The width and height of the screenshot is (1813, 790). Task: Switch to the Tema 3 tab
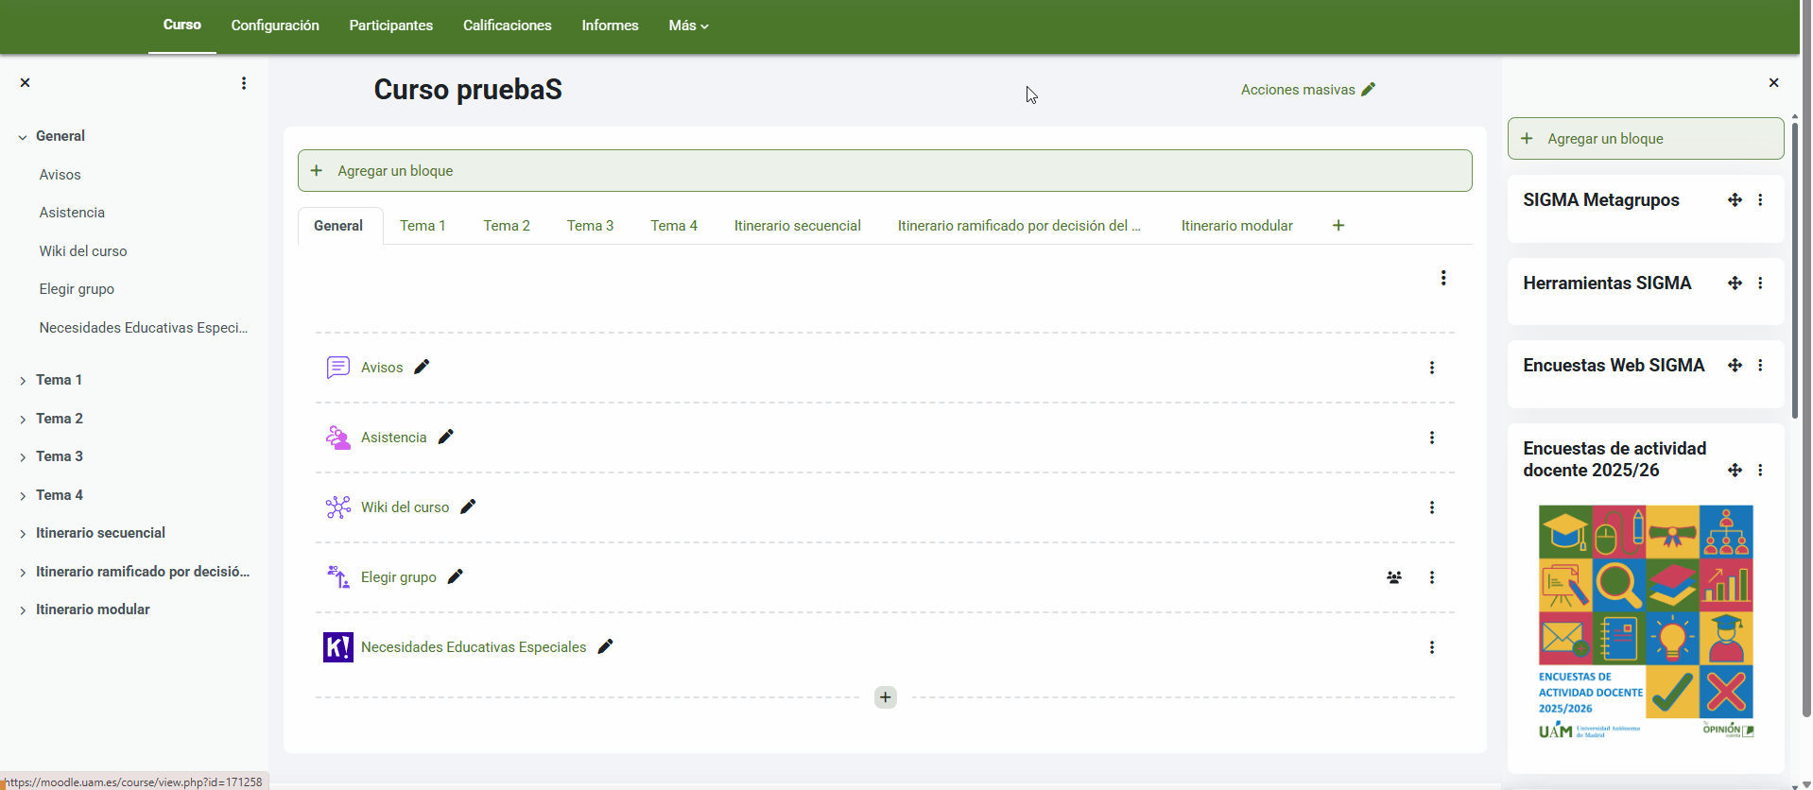pyautogui.click(x=590, y=226)
